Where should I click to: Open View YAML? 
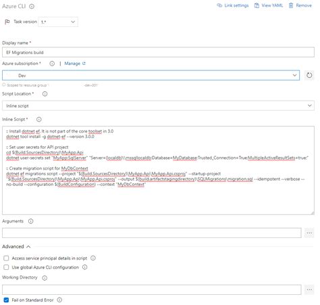[x=269, y=5]
